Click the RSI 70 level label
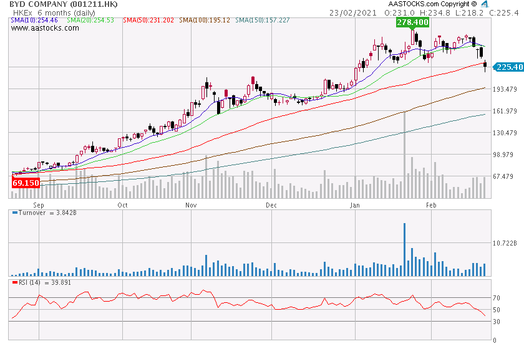Screen dimensions: 524x349 (497, 298)
